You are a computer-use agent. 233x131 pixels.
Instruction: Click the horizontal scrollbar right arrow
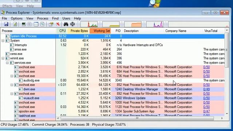coord(222,118)
